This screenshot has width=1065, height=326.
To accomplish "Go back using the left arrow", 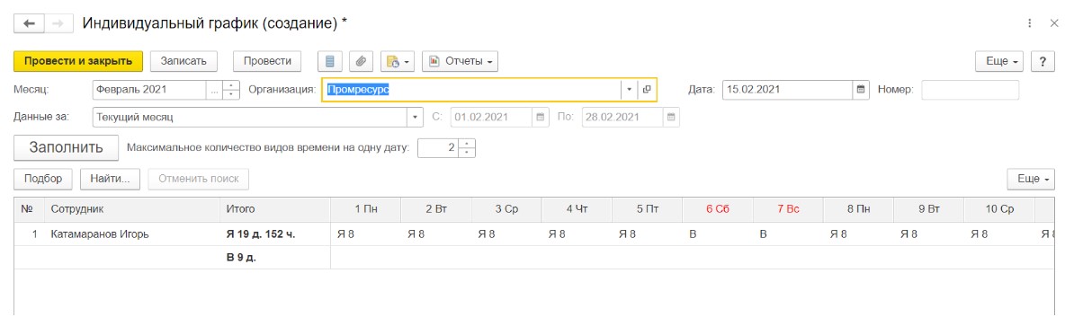I will pyautogui.click(x=29, y=23).
